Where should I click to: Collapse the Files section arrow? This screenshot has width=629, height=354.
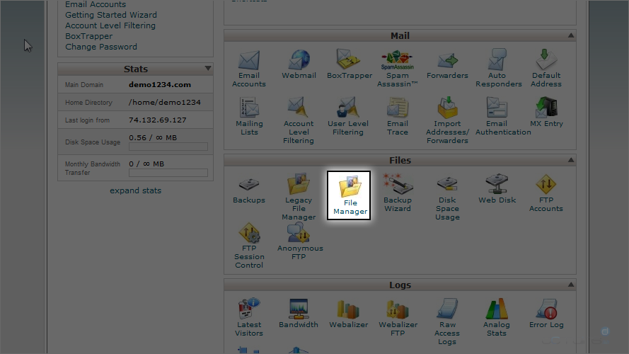coord(570,161)
